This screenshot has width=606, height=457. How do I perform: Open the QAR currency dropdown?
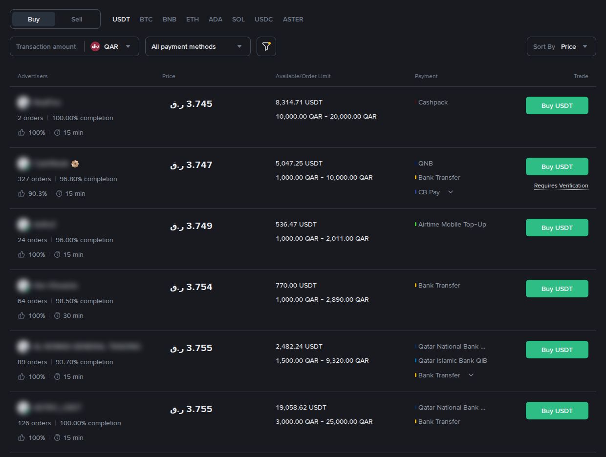click(x=111, y=46)
